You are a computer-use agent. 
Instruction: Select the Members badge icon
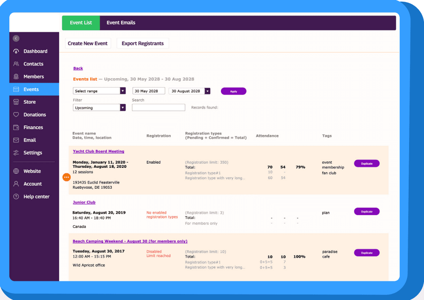coord(16,77)
